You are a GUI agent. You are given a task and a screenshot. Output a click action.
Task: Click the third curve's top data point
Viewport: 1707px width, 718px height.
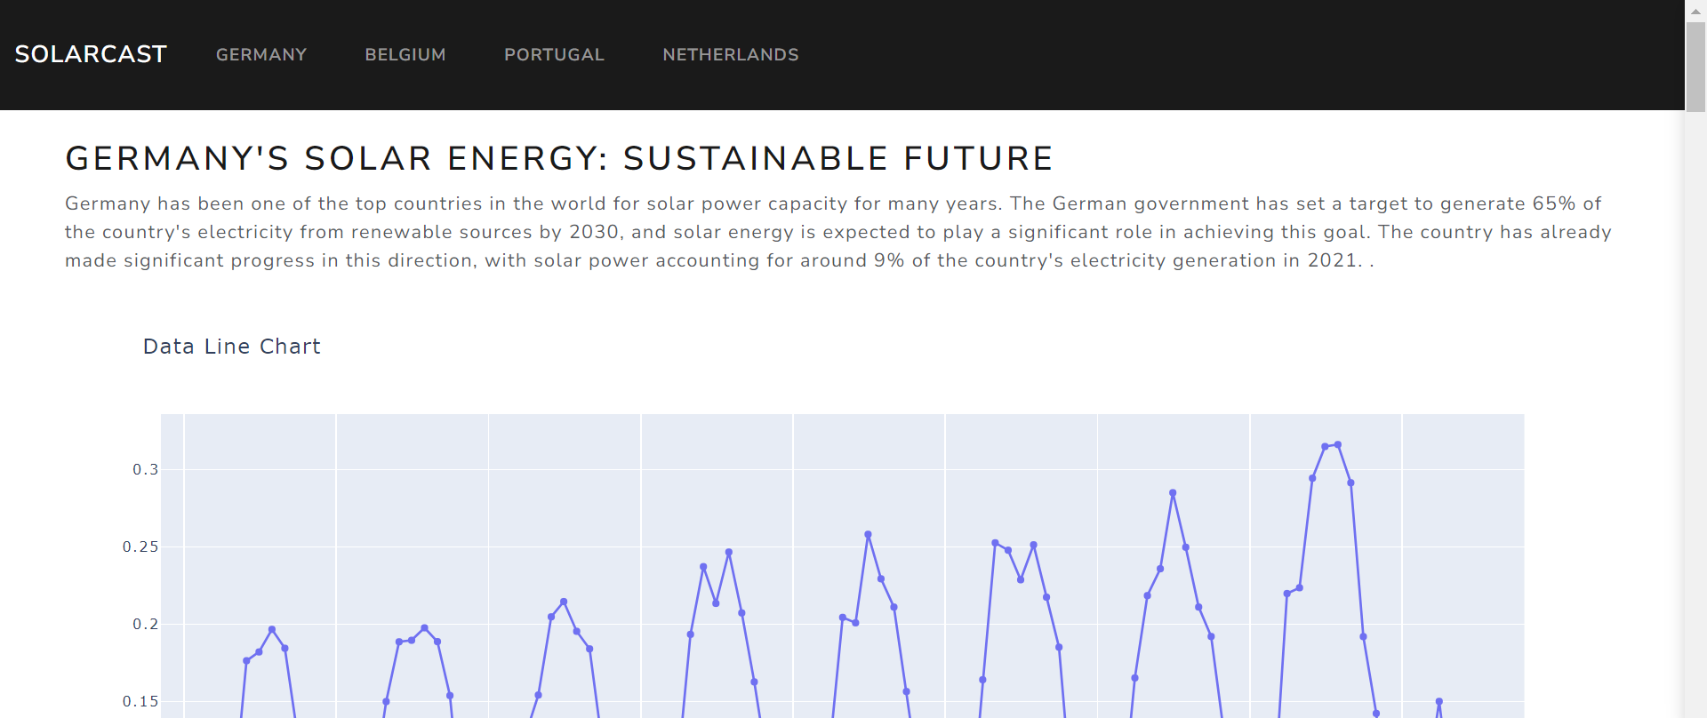(x=564, y=602)
